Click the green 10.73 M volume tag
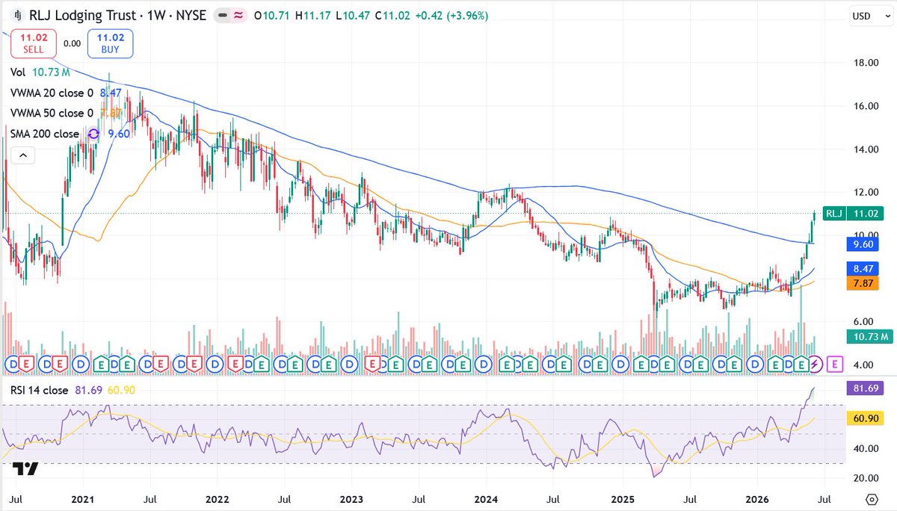 869,337
